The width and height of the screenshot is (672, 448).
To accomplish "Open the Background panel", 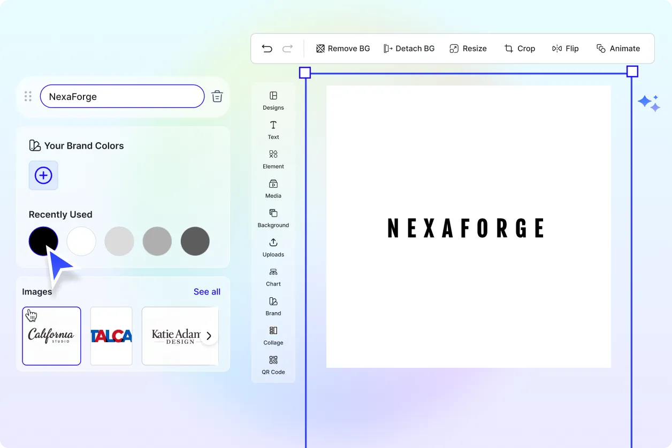I will (x=273, y=218).
